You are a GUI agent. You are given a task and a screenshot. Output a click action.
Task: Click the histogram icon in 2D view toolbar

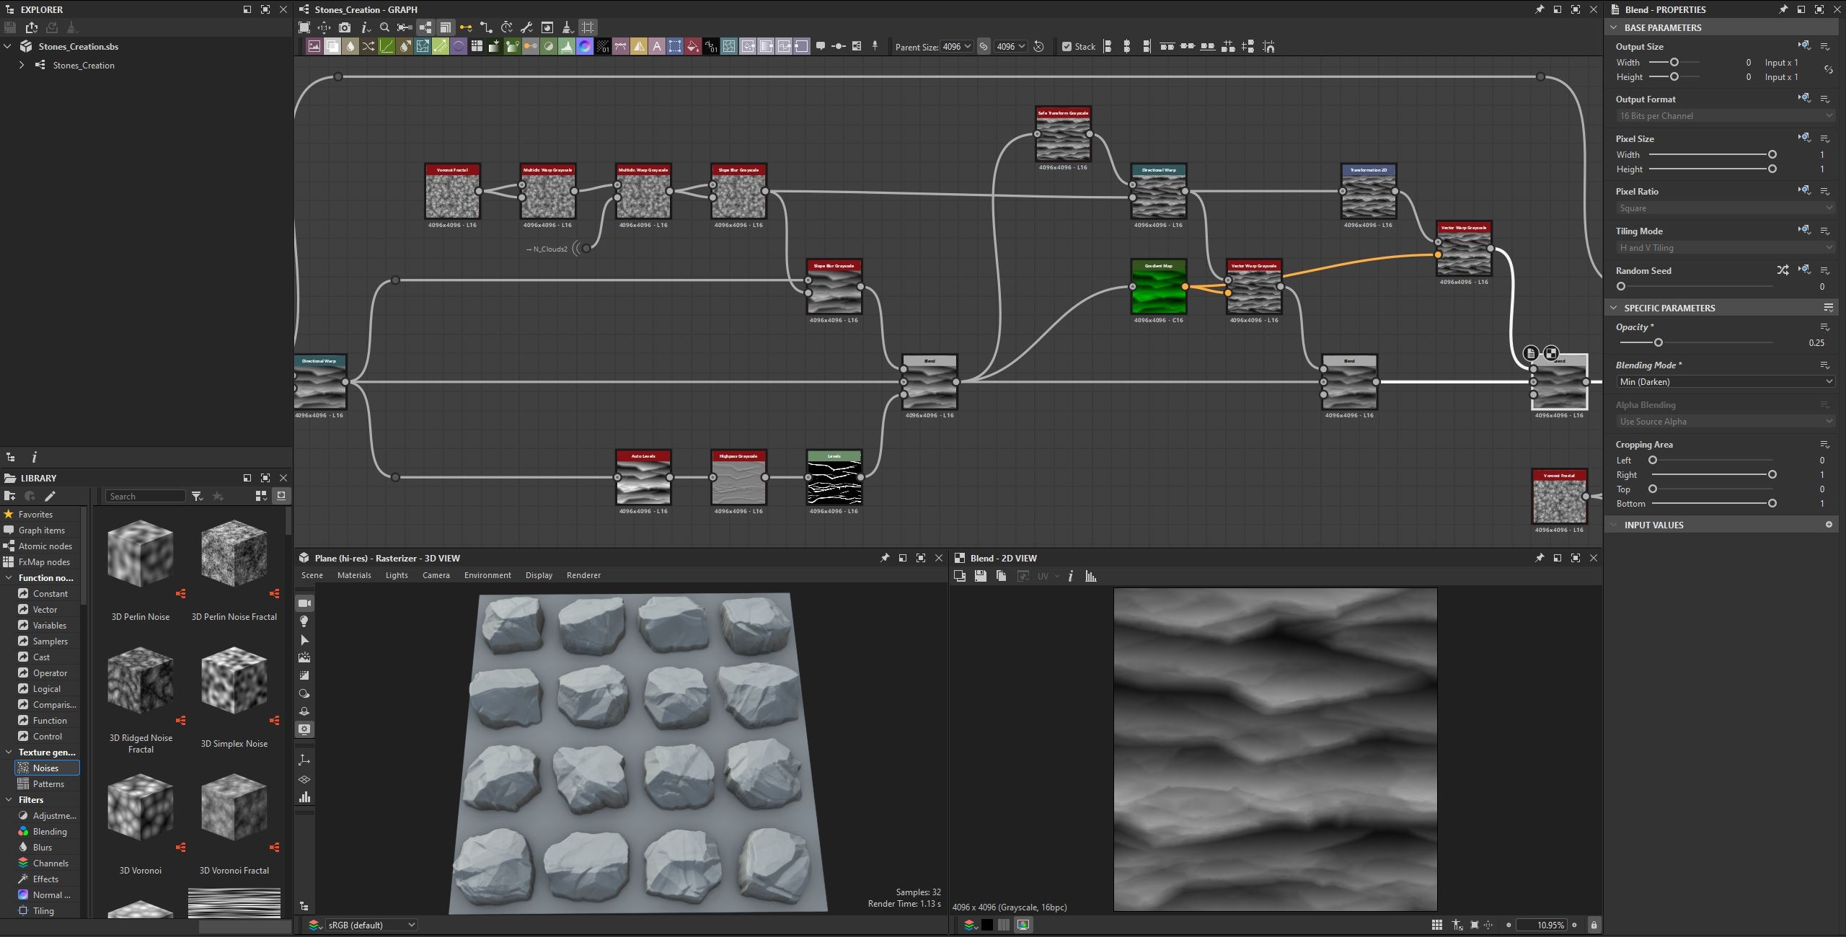tap(1091, 576)
